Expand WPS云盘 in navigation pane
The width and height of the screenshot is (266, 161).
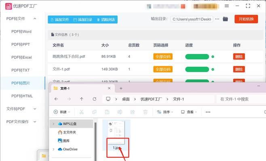pos(54,124)
